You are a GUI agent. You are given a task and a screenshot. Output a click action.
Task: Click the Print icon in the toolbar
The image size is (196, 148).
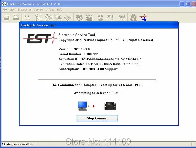pos(7,17)
